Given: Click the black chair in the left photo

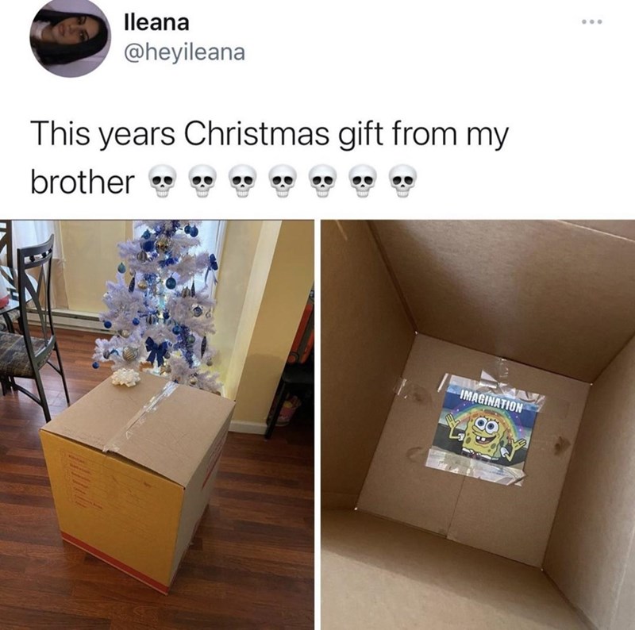Looking at the screenshot, I should pyautogui.click(x=30, y=324).
